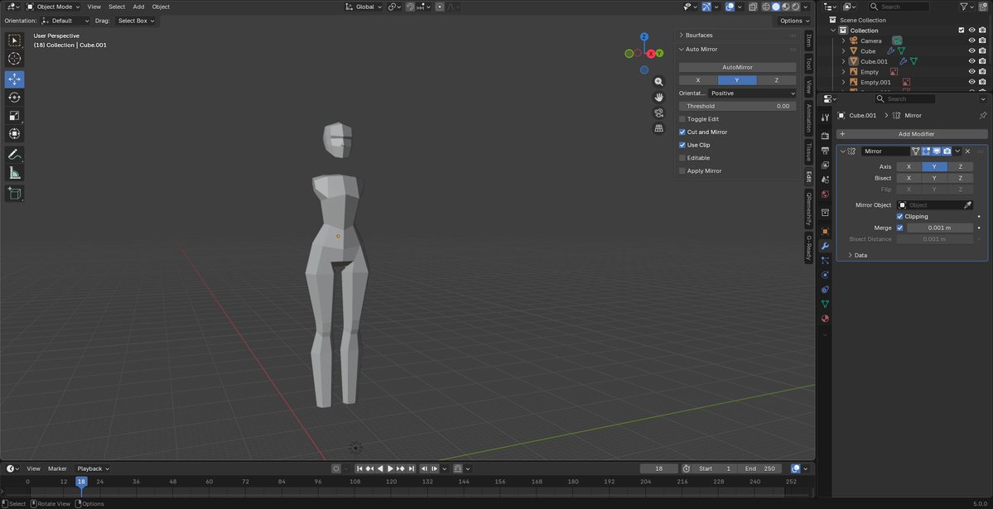
Task: Open the Drag Select Box dropdown
Action: 136,21
